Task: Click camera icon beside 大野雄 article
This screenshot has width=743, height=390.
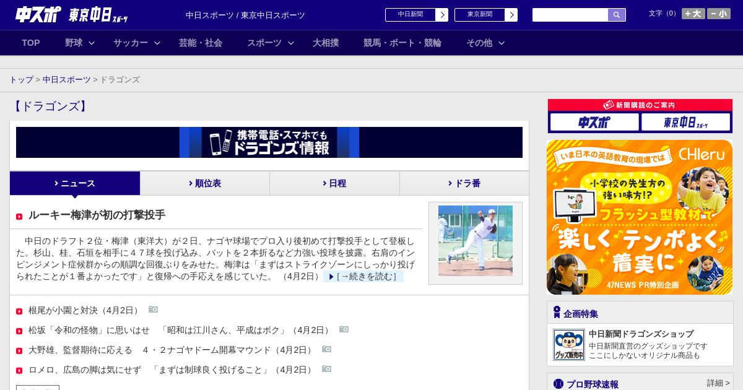Action: (327, 349)
